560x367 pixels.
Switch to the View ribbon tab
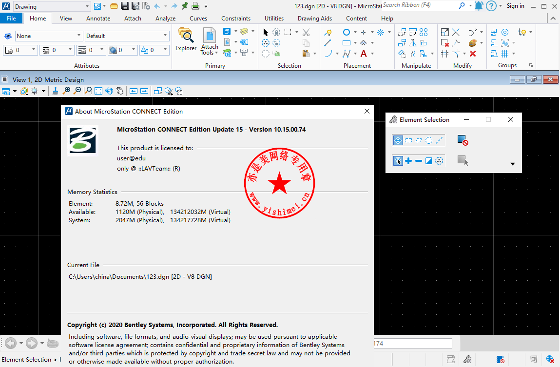pyautogui.click(x=66, y=18)
